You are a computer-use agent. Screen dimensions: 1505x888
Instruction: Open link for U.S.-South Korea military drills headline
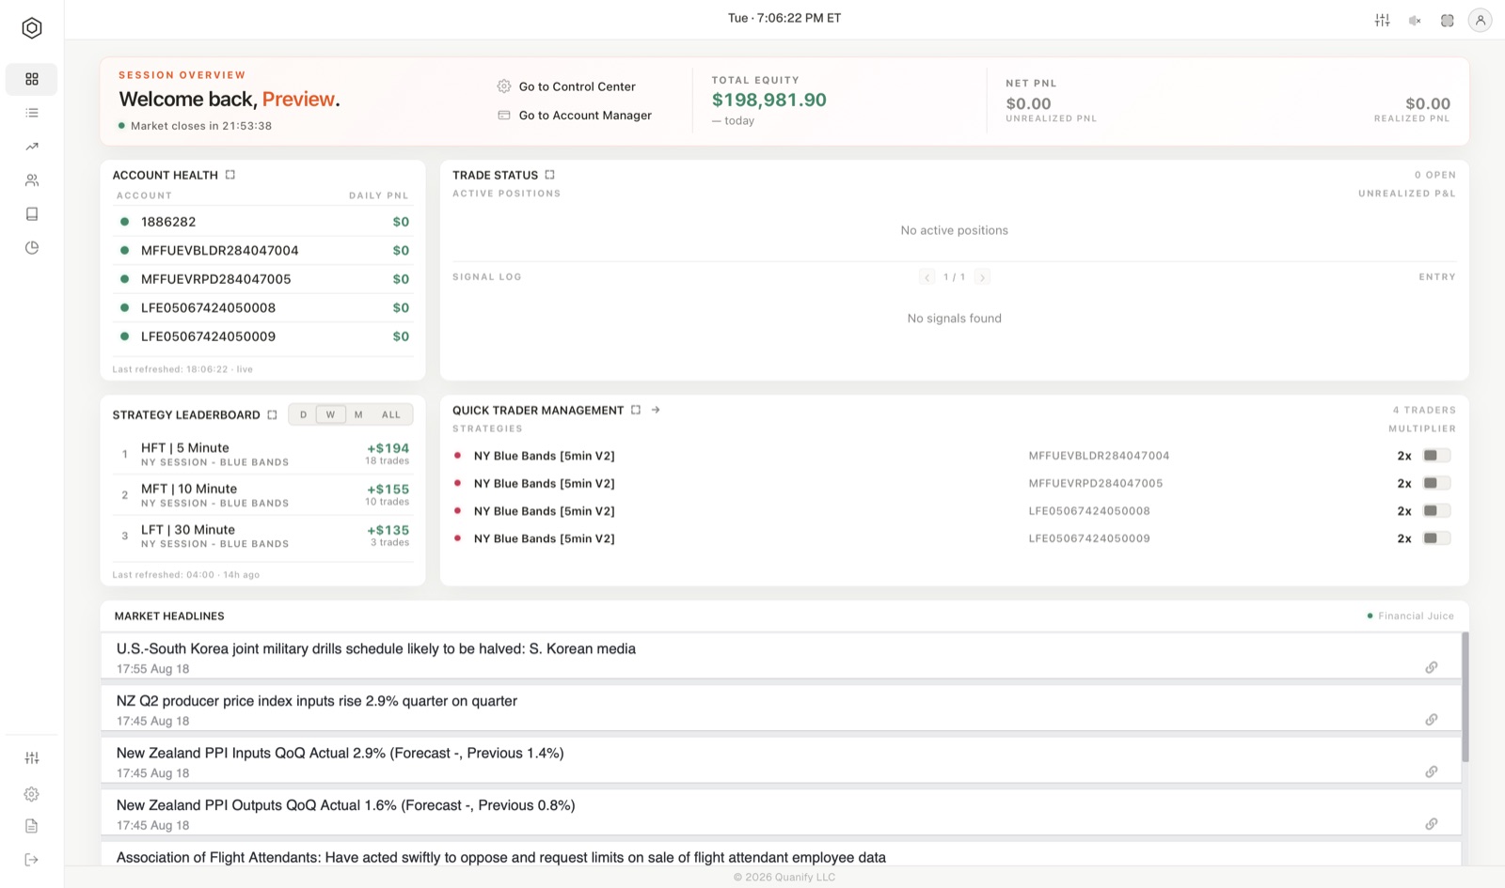(x=1432, y=667)
